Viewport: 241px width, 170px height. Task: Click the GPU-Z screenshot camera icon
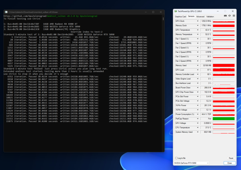coord(225,16)
